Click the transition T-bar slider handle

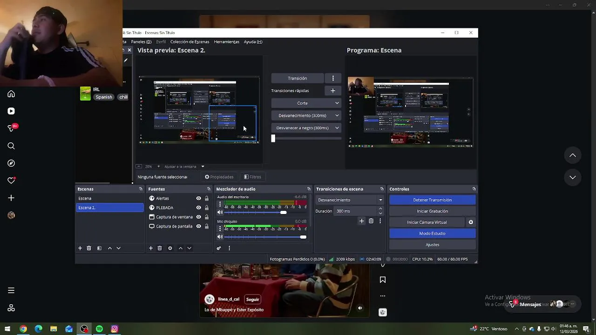click(273, 138)
